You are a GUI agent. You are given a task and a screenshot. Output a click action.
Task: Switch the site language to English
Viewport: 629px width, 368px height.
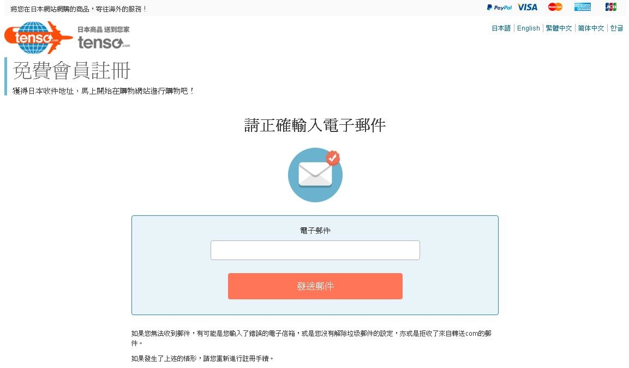[528, 28]
